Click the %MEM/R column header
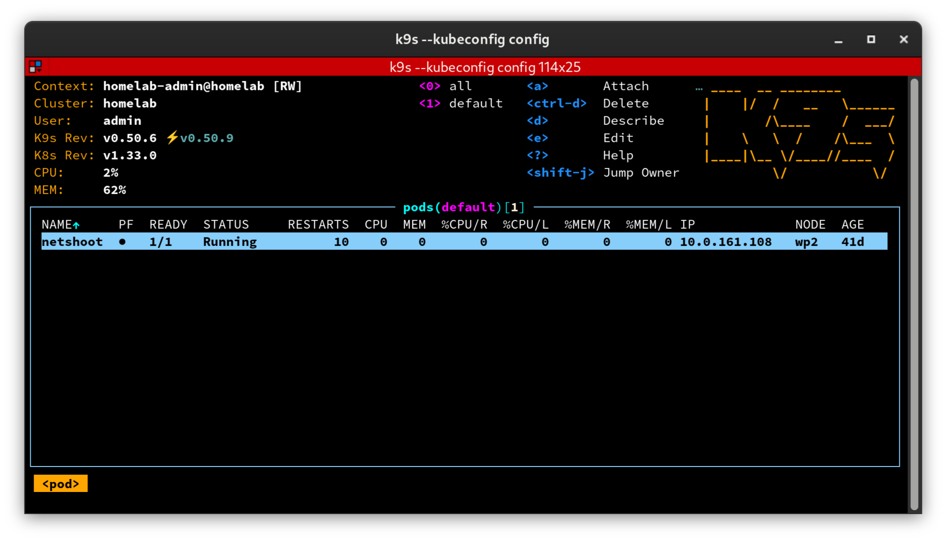 pos(587,224)
